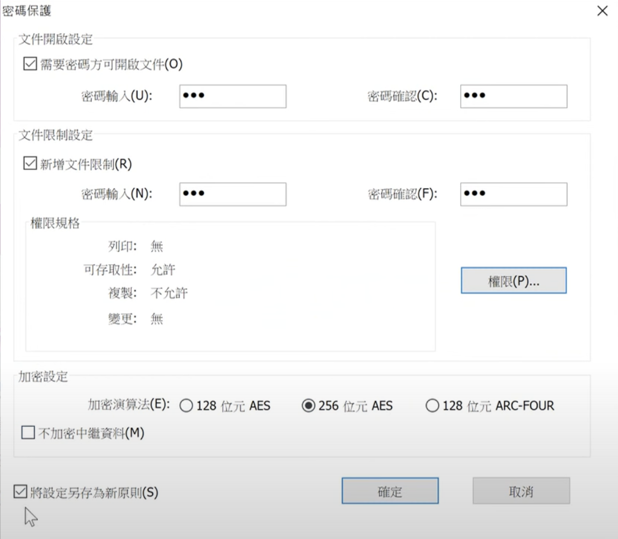Click the 複製 permission value 不允許
The image size is (618, 539).
click(x=169, y=293)
